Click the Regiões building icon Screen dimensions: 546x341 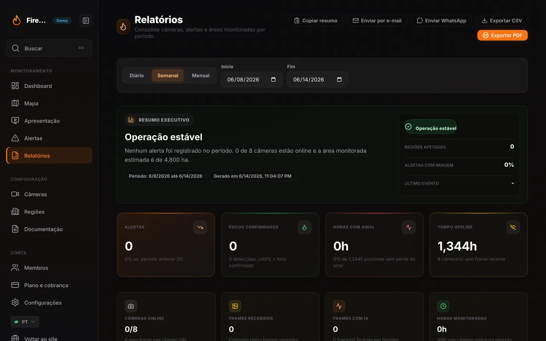click(x=15, y=212)
